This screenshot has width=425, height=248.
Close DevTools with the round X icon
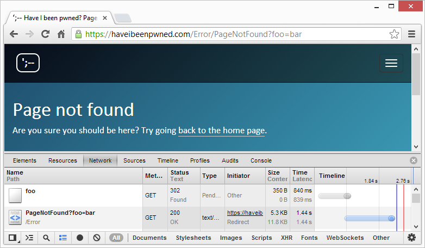414,160
